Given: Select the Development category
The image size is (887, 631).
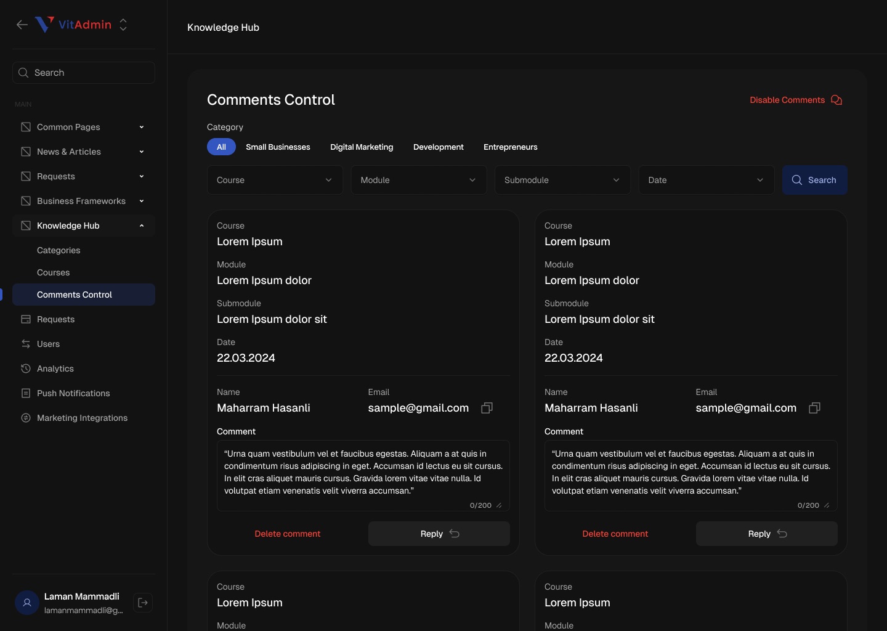Looking at the screenshot, I should tap(439, 147).
